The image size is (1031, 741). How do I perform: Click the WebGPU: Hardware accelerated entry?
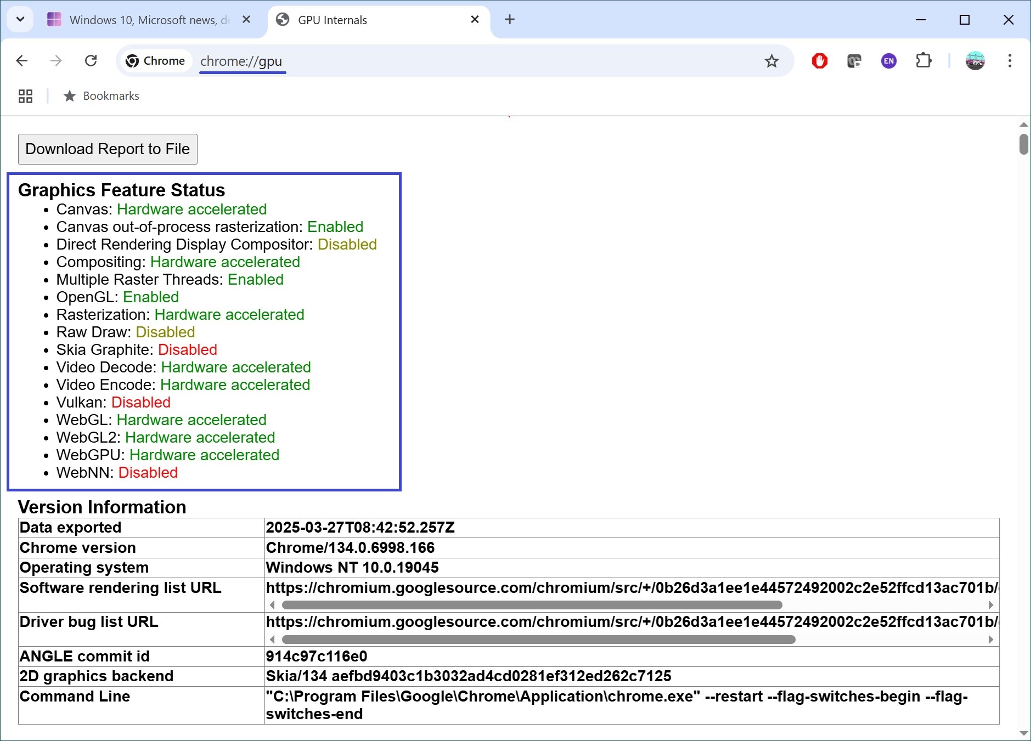click(x=168, y=455)
